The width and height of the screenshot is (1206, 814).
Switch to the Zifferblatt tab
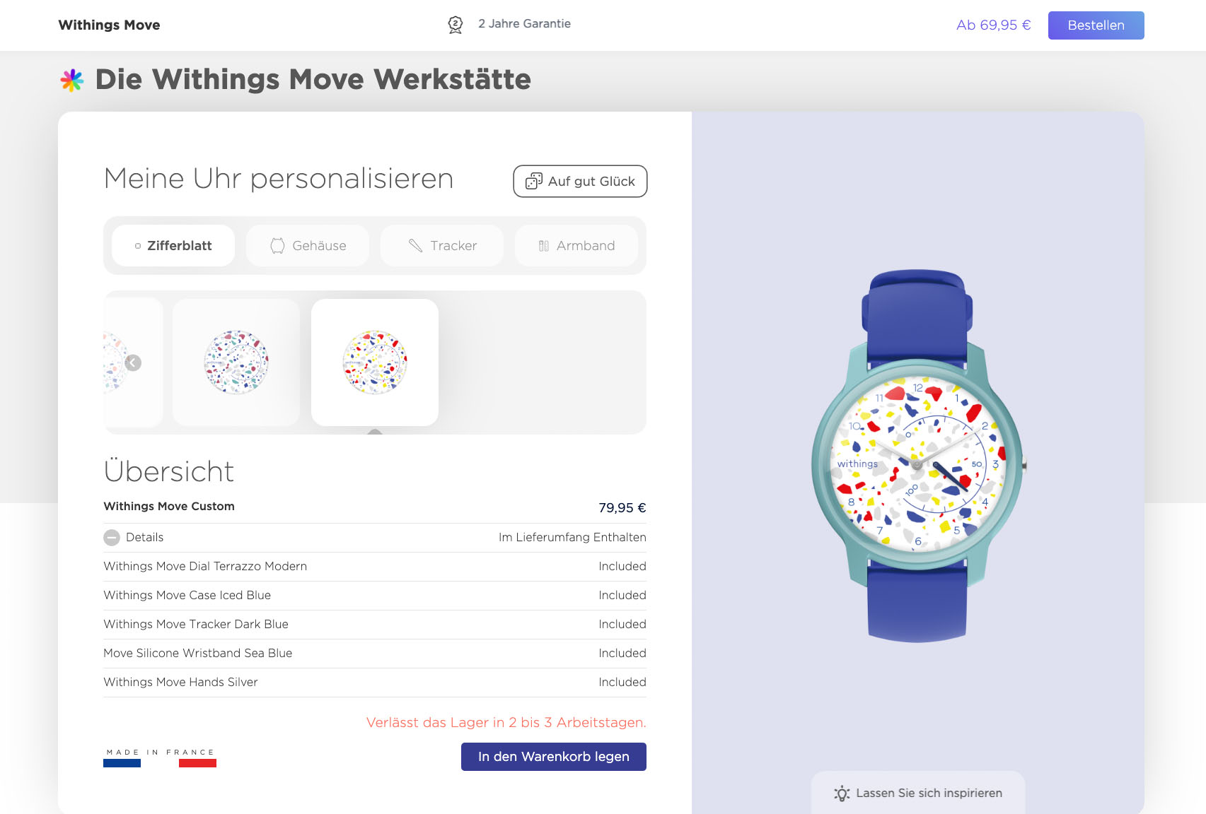173,246
